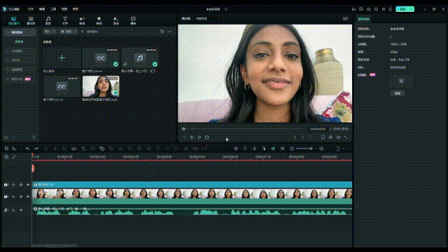448x252 pixels.
Task: Open the Record dropdown in media panel
Action: 69,31
